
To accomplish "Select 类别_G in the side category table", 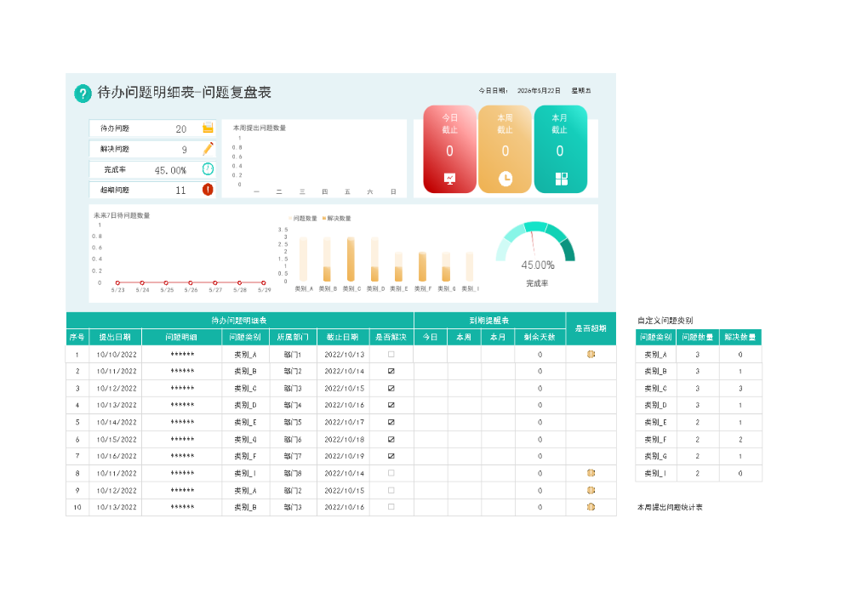I will click(655, 456).
